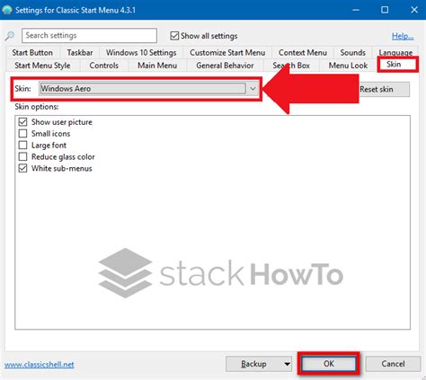Enable Large font option

(x=23, y=146)
